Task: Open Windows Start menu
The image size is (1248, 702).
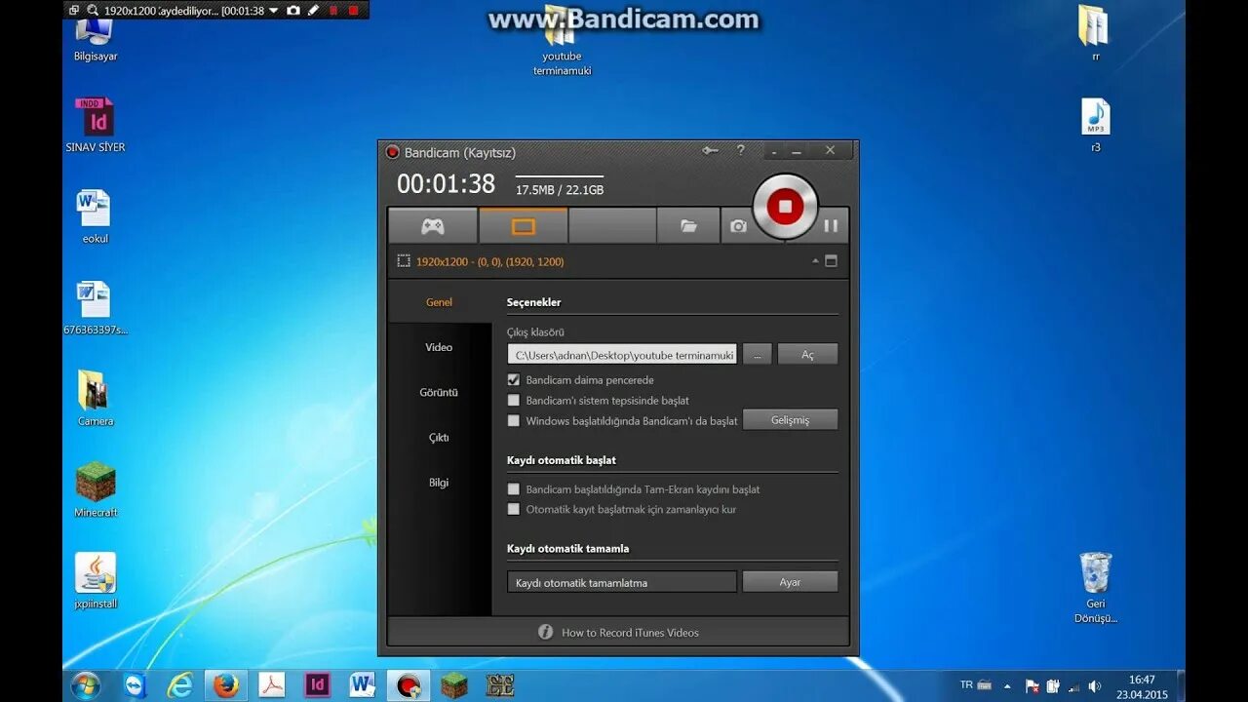Action: pyautogui.click(x=86, y=685)
